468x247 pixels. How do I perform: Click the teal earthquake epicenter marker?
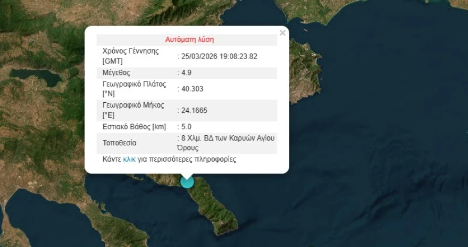pyautogui.click(x=187, y=182)
